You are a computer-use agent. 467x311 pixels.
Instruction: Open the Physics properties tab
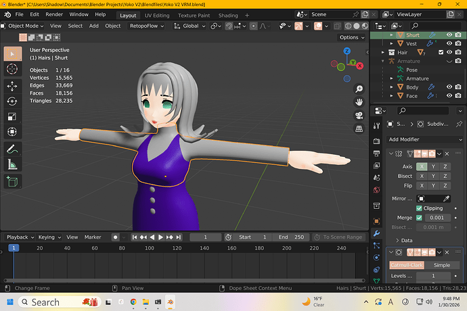pyautogui.click(x=377, y=258)
